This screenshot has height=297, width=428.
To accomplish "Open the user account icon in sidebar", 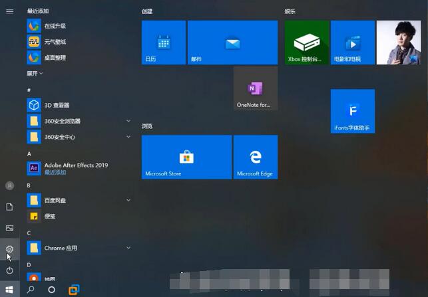I will (x=9, y=185).
